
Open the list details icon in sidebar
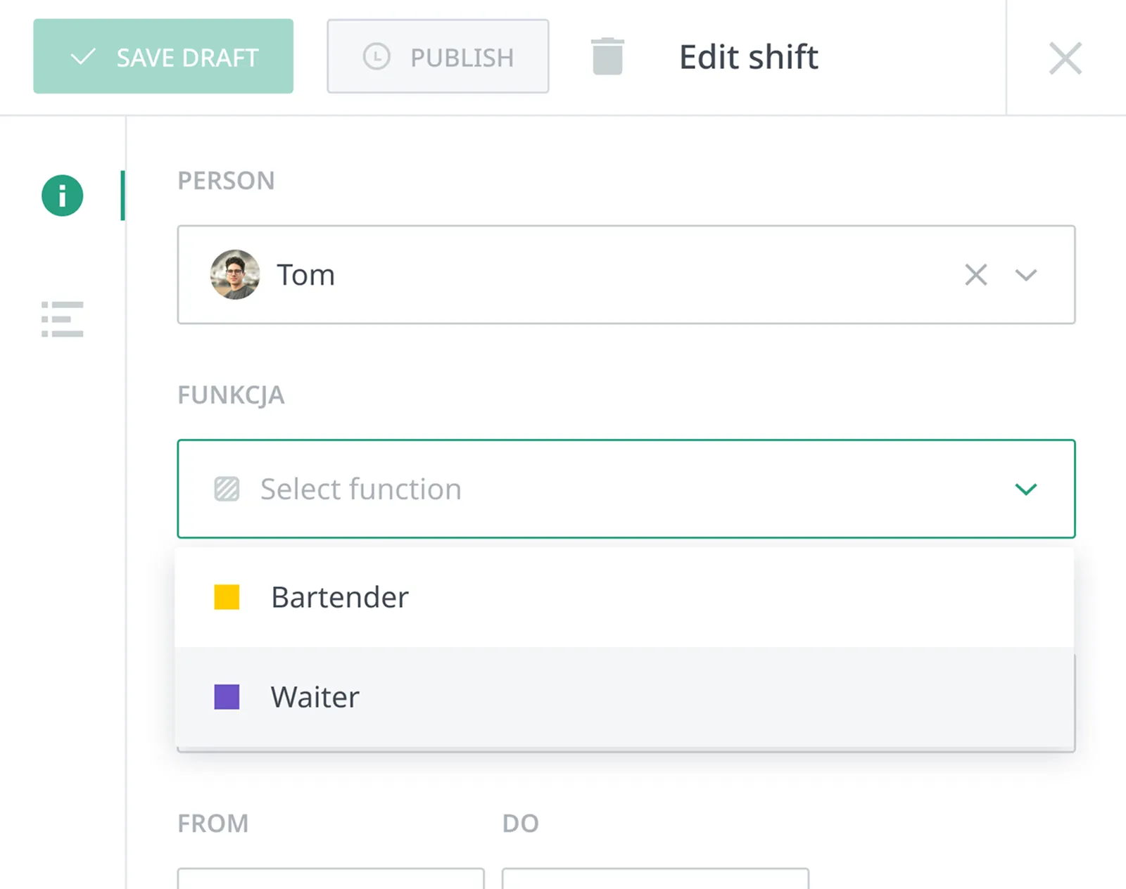(63, 319)
